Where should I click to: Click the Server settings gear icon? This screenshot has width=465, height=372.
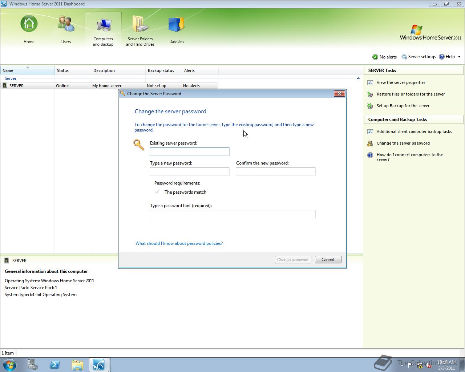[404, 57]
